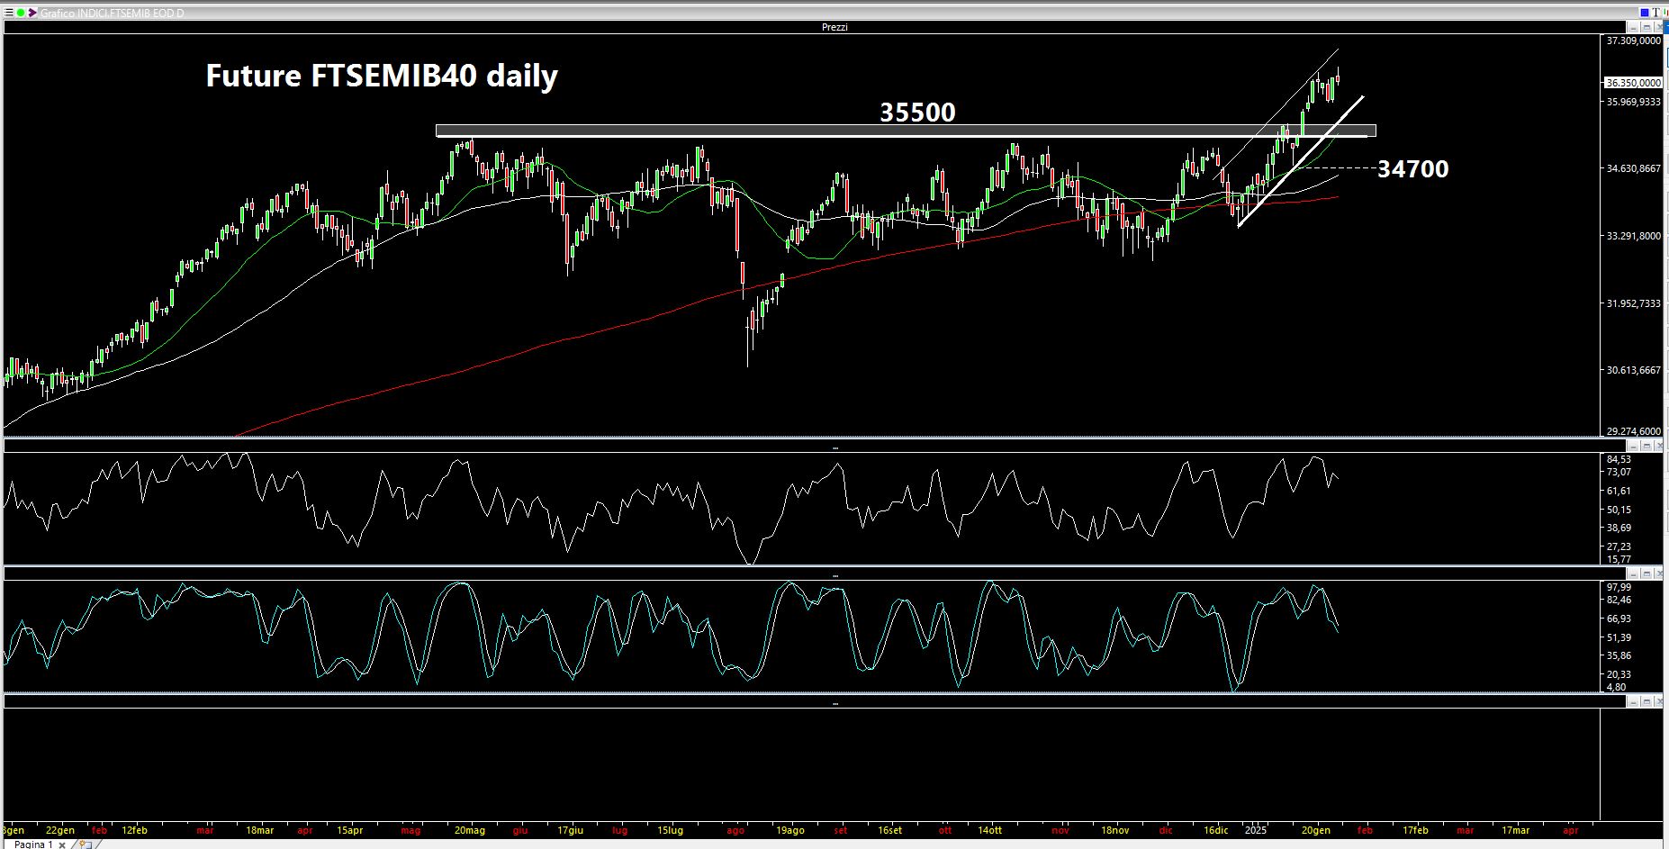This screenshot has width=1669, height=849.
Task: Minimize the Prezzi price pane
Action: pos(1633,27)
